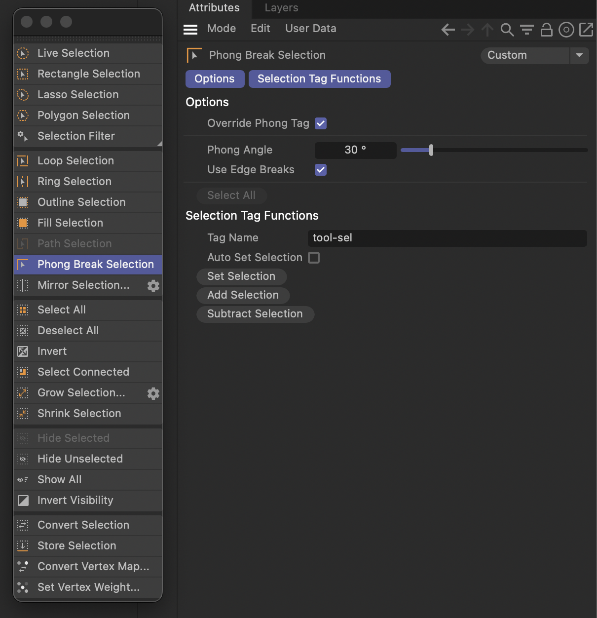The image size is (597, 618).
Task: Go back with the left arrow icon
Action: (x=448, y=30)
